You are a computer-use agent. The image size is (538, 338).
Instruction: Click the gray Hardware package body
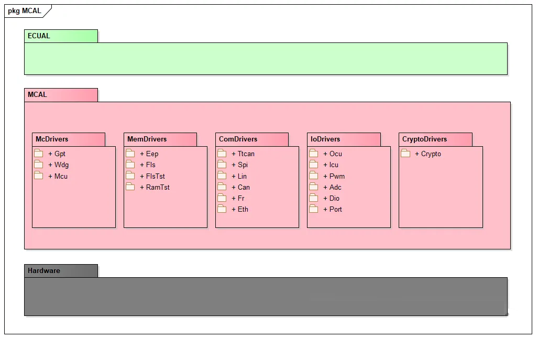point(266,297)
